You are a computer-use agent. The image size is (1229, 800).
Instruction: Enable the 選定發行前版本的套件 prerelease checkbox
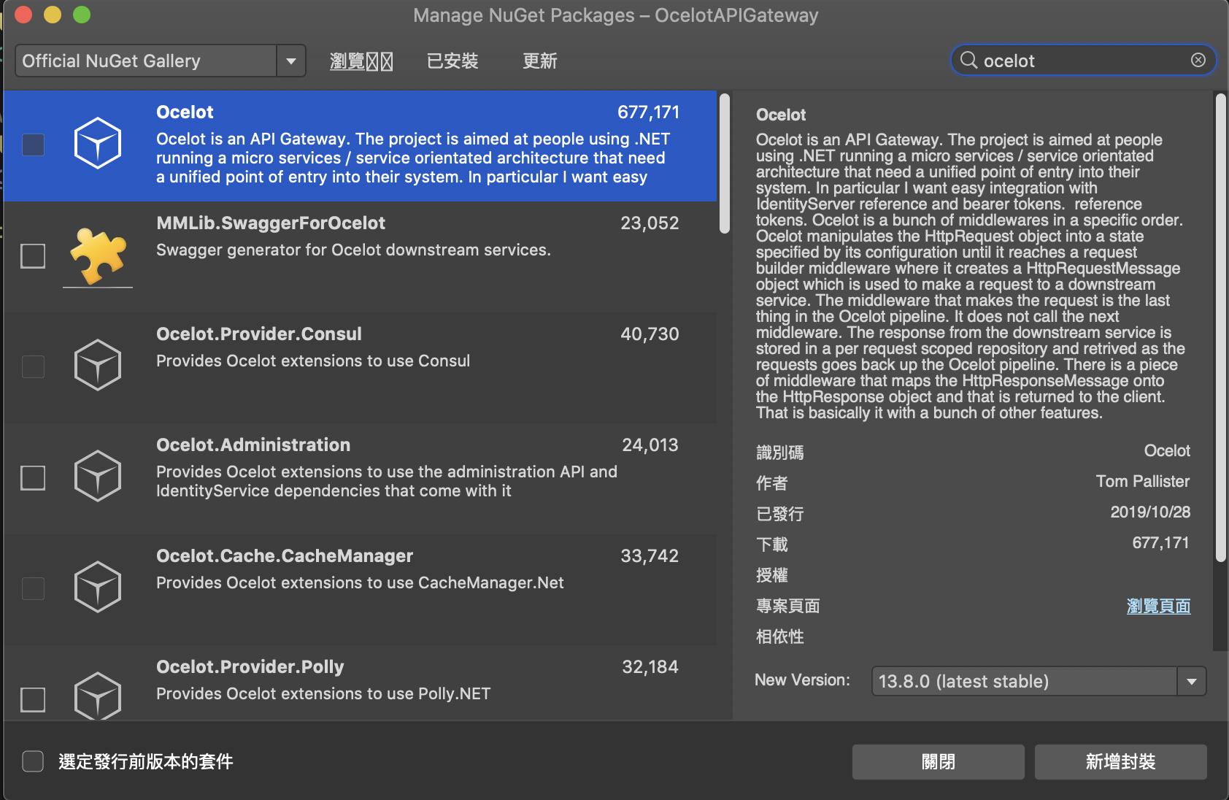pos(33,761)
